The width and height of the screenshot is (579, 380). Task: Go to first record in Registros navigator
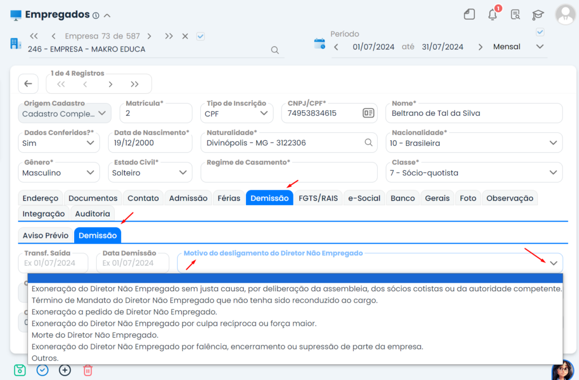61,84
